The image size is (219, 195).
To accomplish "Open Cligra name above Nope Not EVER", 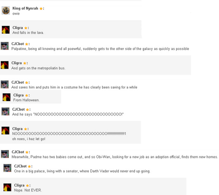I will point(19,185).
